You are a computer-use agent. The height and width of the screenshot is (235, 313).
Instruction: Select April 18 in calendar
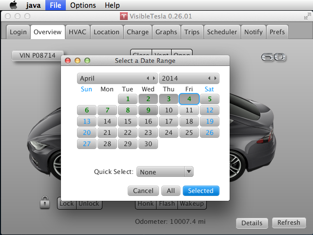pyautogui.click(x=189, y=121)
